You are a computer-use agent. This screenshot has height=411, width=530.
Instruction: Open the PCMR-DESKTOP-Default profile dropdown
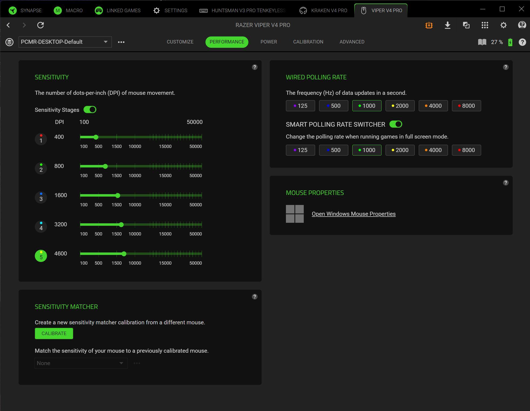[x=65, y=42]
